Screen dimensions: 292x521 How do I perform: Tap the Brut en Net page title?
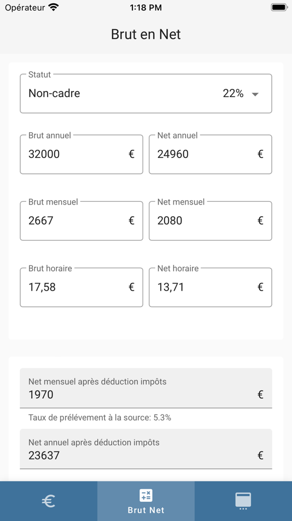pos(146,34)
